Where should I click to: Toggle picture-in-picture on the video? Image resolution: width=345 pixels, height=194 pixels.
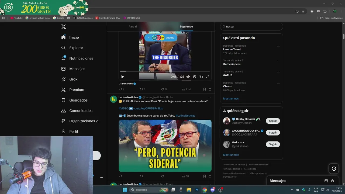(201, 77)
